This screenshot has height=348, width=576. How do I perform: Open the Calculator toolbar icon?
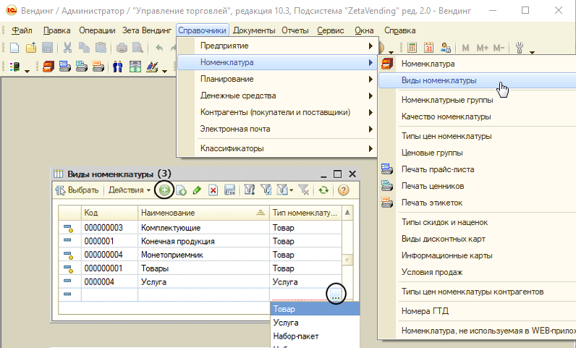pyautogui.click(x=412, y=48)
